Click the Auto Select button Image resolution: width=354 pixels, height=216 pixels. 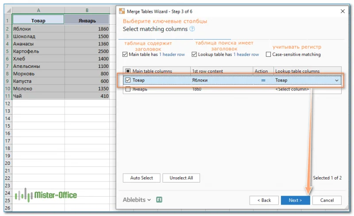tap(141, 178)
